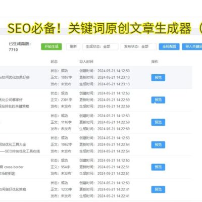Screen dimensions: 202x202
Task: Preview the article with 1116字
Action: (158, 122)
